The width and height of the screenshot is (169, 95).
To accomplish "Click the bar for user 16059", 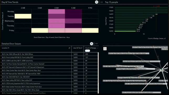I will (x=135, y=14).
